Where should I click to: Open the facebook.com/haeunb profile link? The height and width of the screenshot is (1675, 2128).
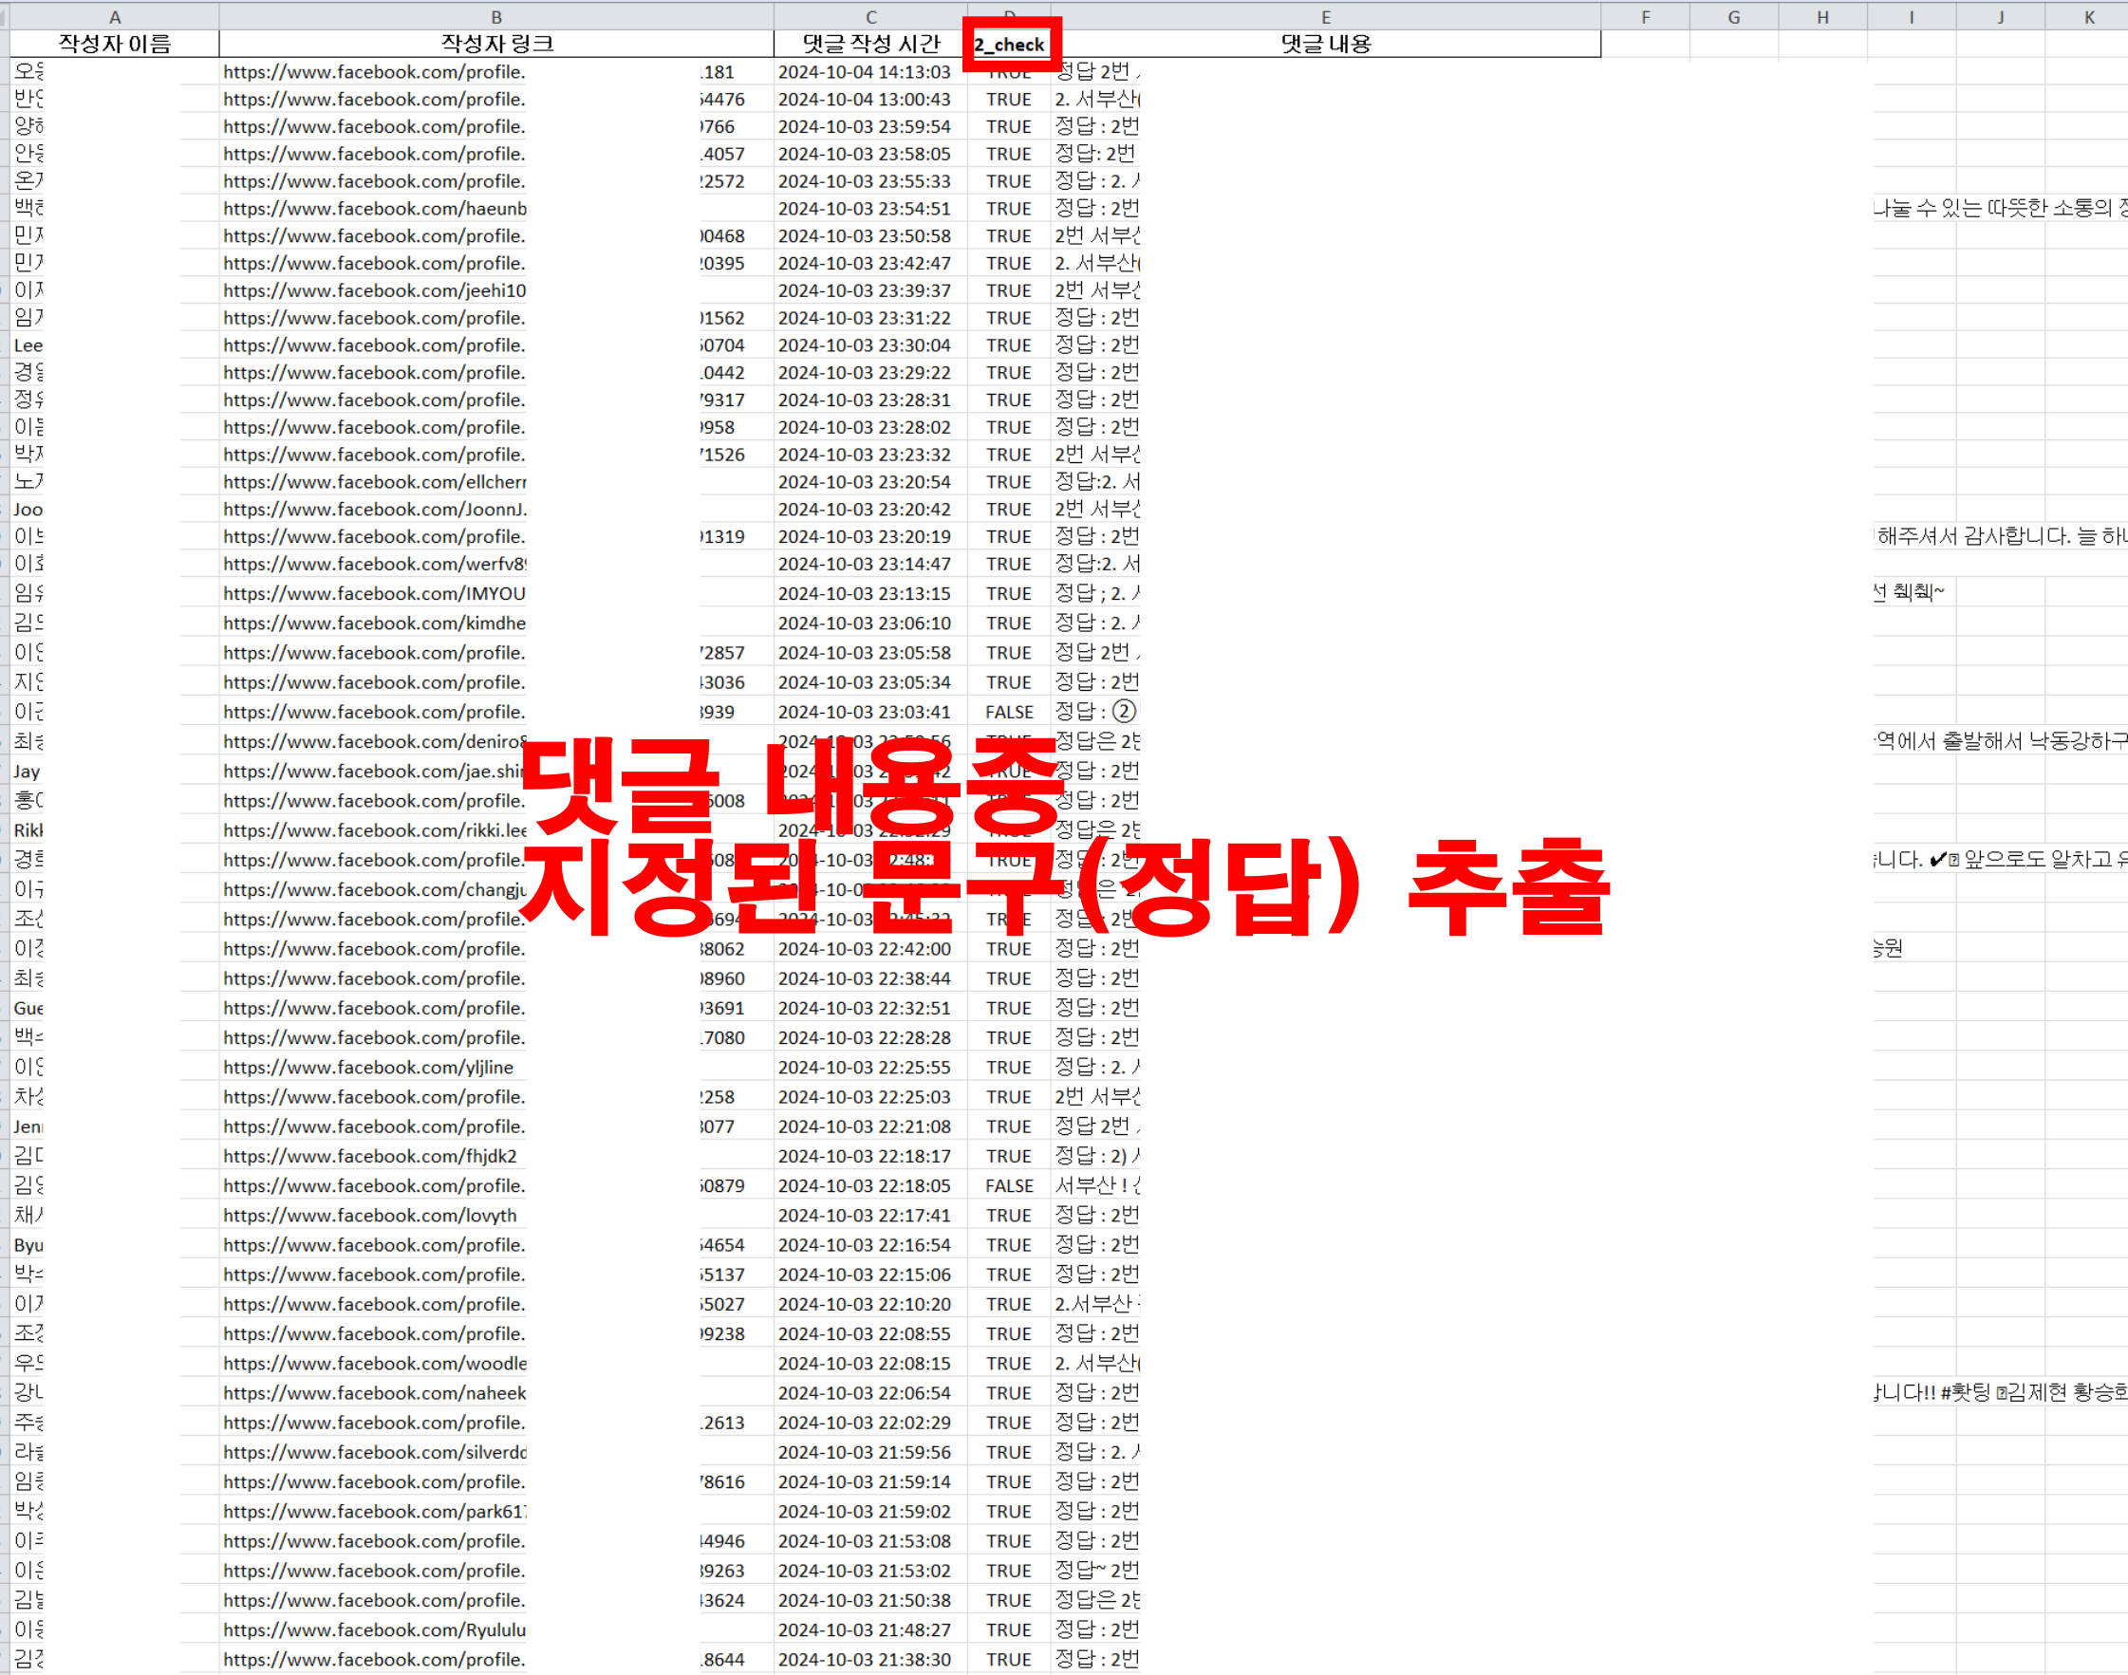(375, 209)
